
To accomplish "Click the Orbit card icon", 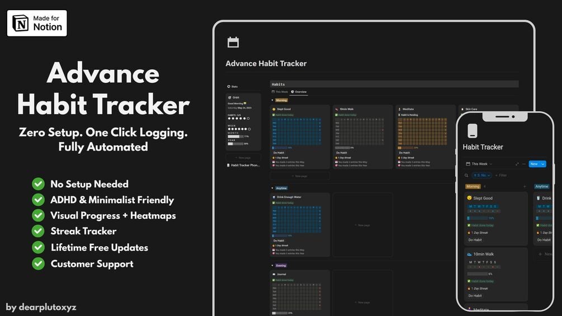I will (230, 97).
